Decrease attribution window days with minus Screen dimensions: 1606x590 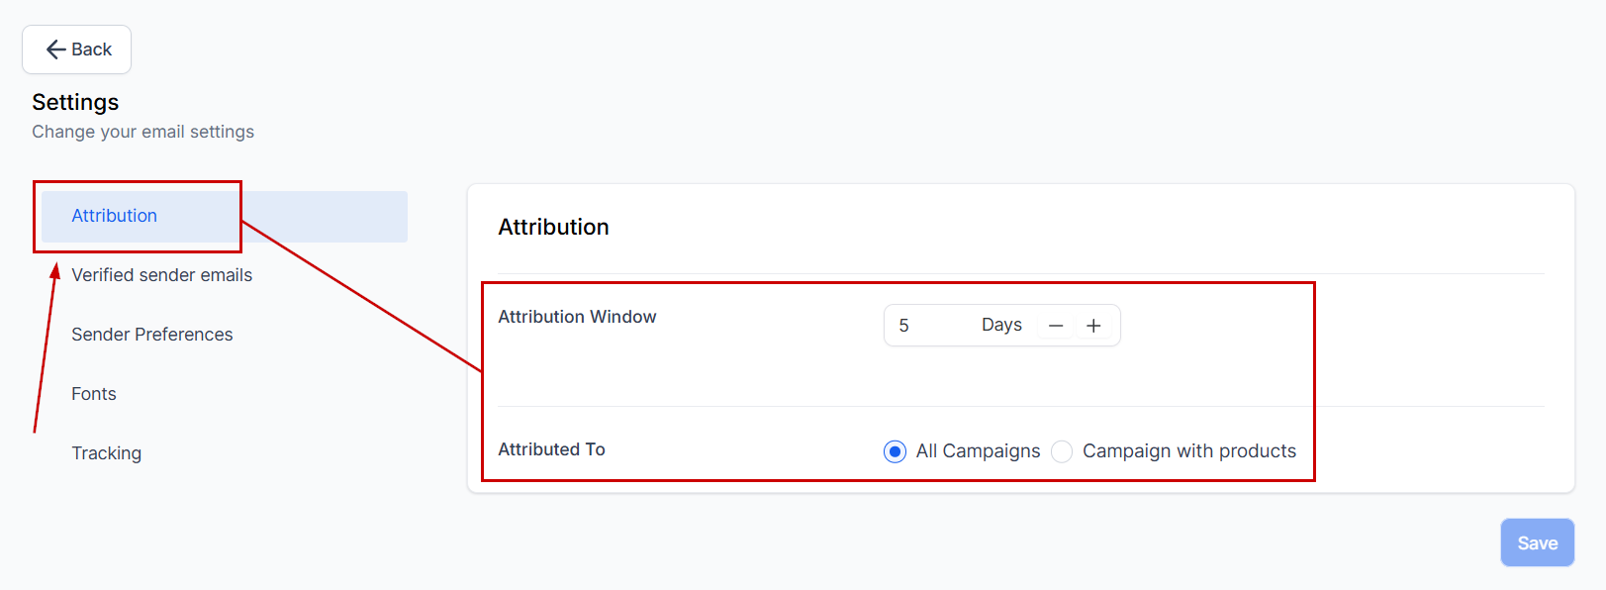click(1056, 326)
